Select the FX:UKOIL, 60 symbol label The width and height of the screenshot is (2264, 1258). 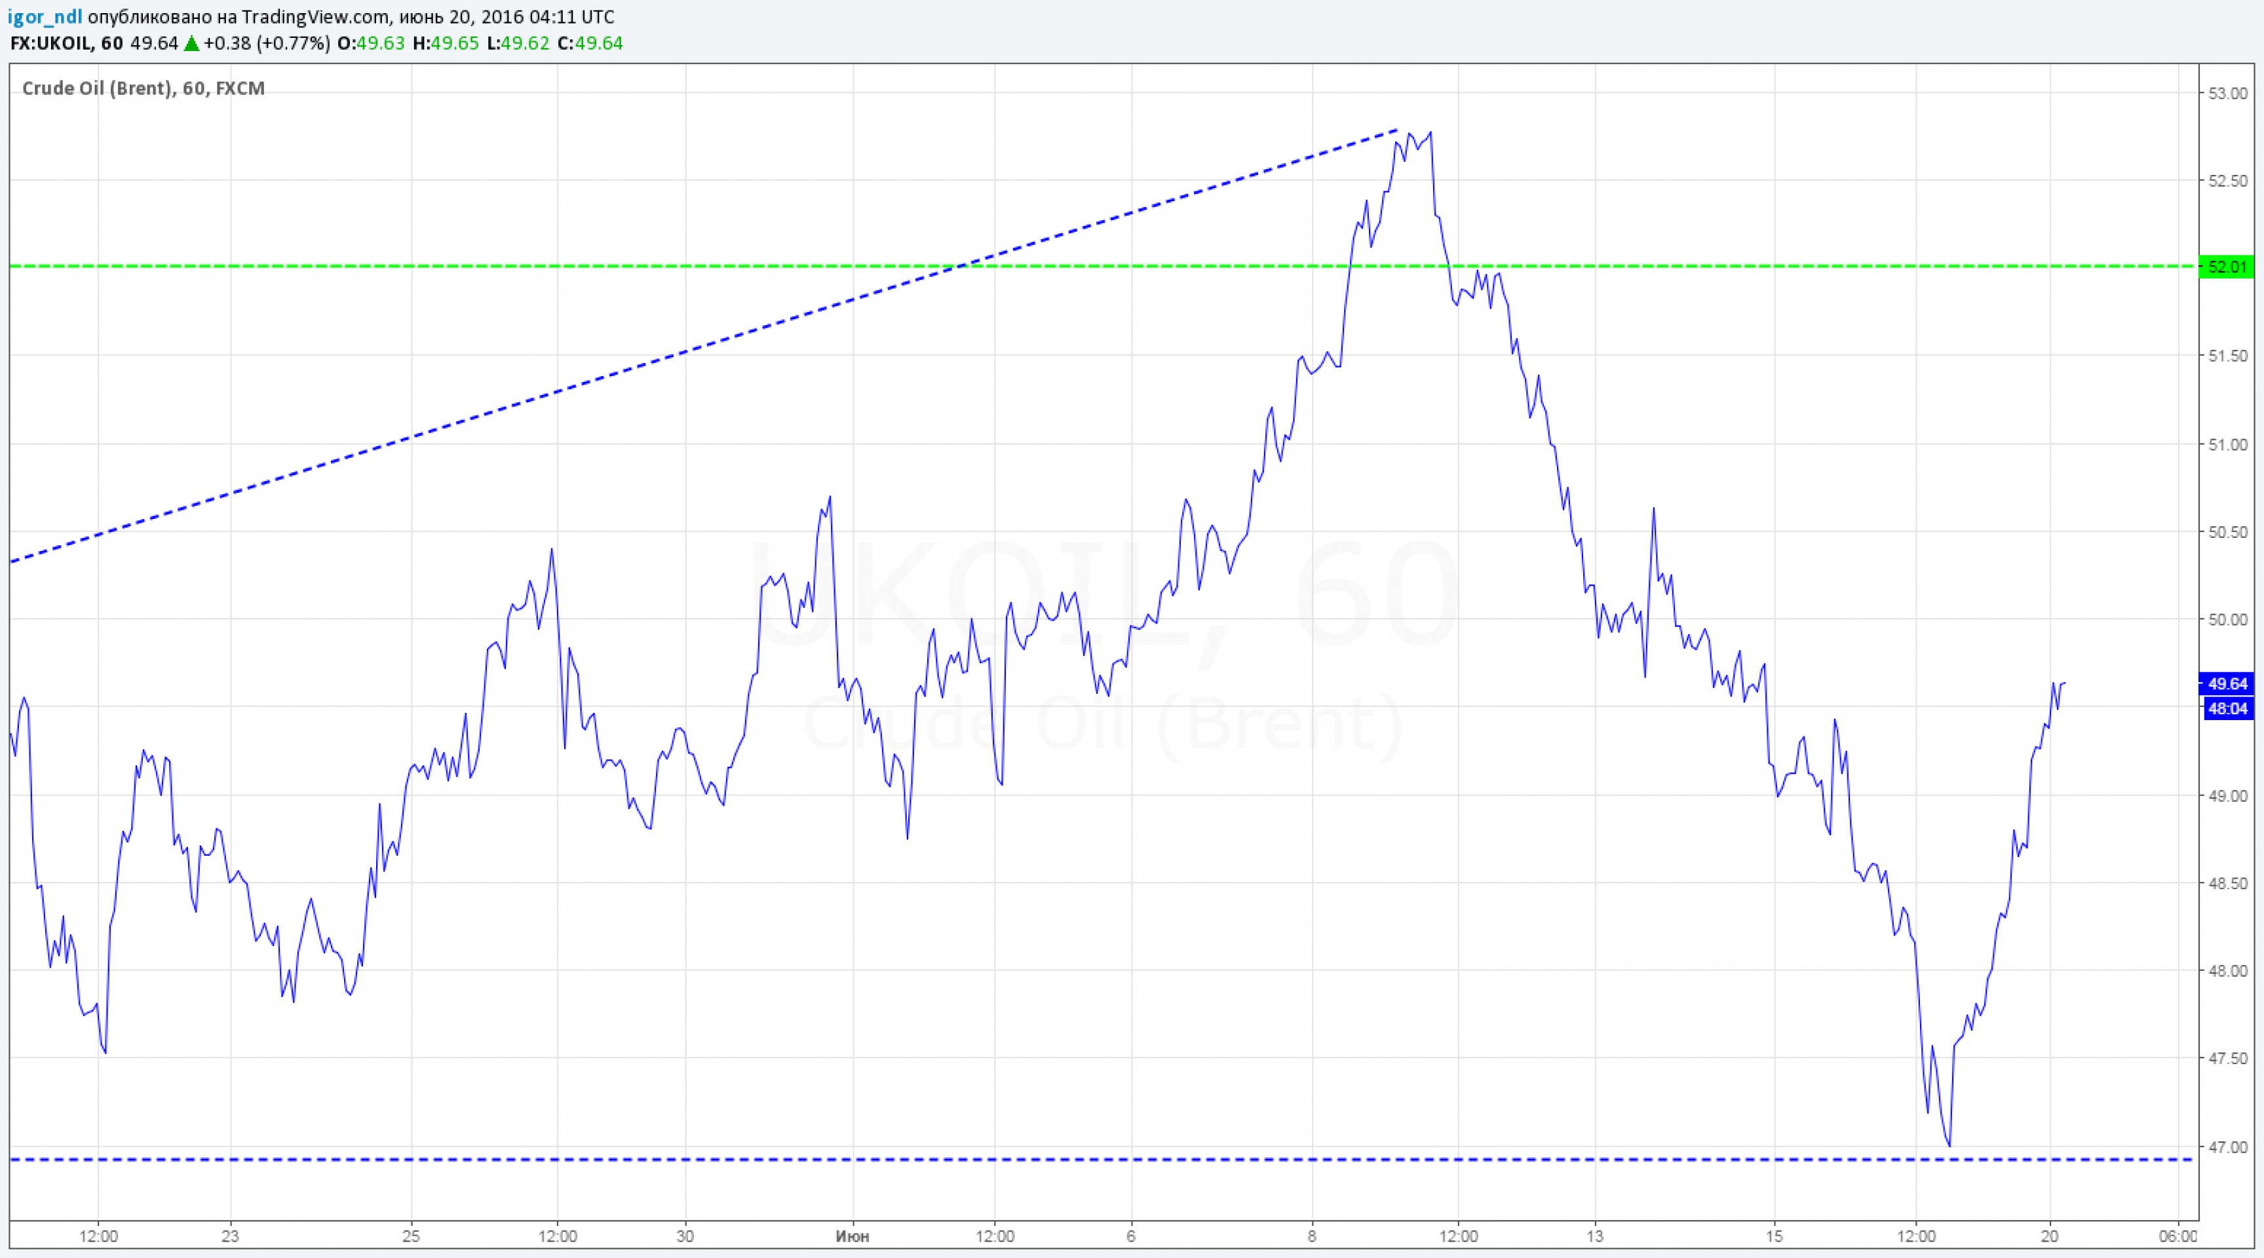coord(66,43)
